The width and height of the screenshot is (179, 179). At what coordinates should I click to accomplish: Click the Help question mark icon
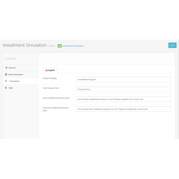(6, 88)
